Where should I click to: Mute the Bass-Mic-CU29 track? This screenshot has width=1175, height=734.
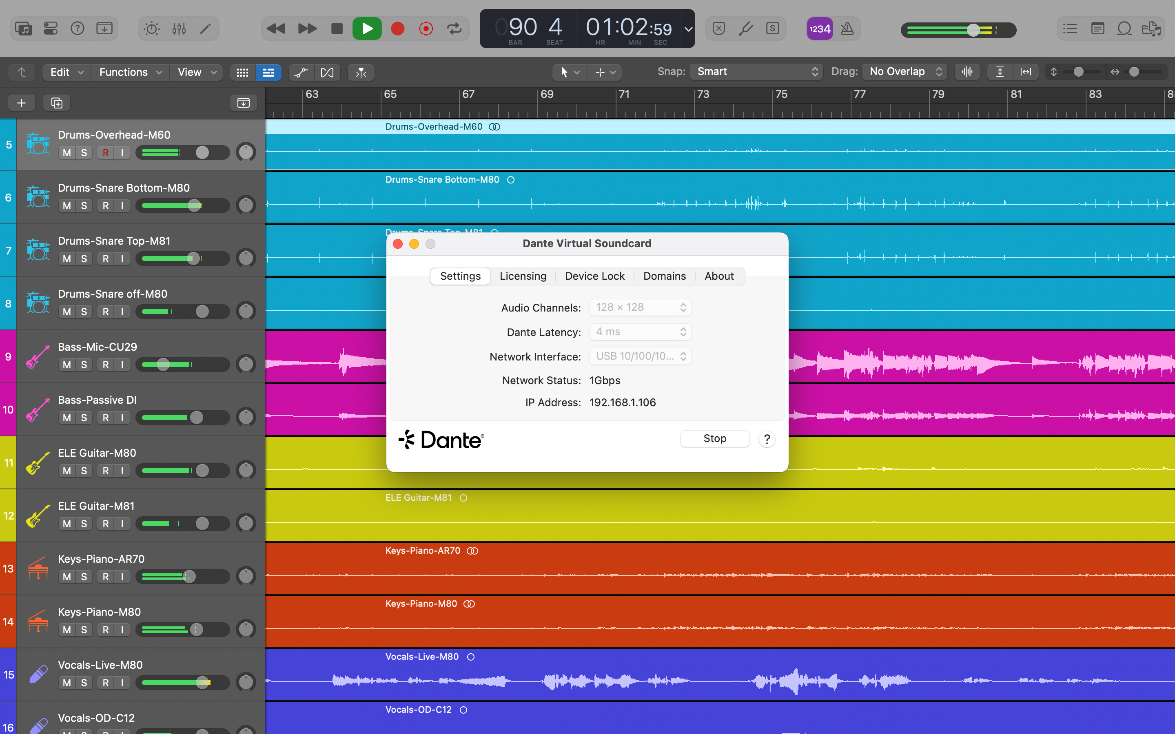[67, 364]
